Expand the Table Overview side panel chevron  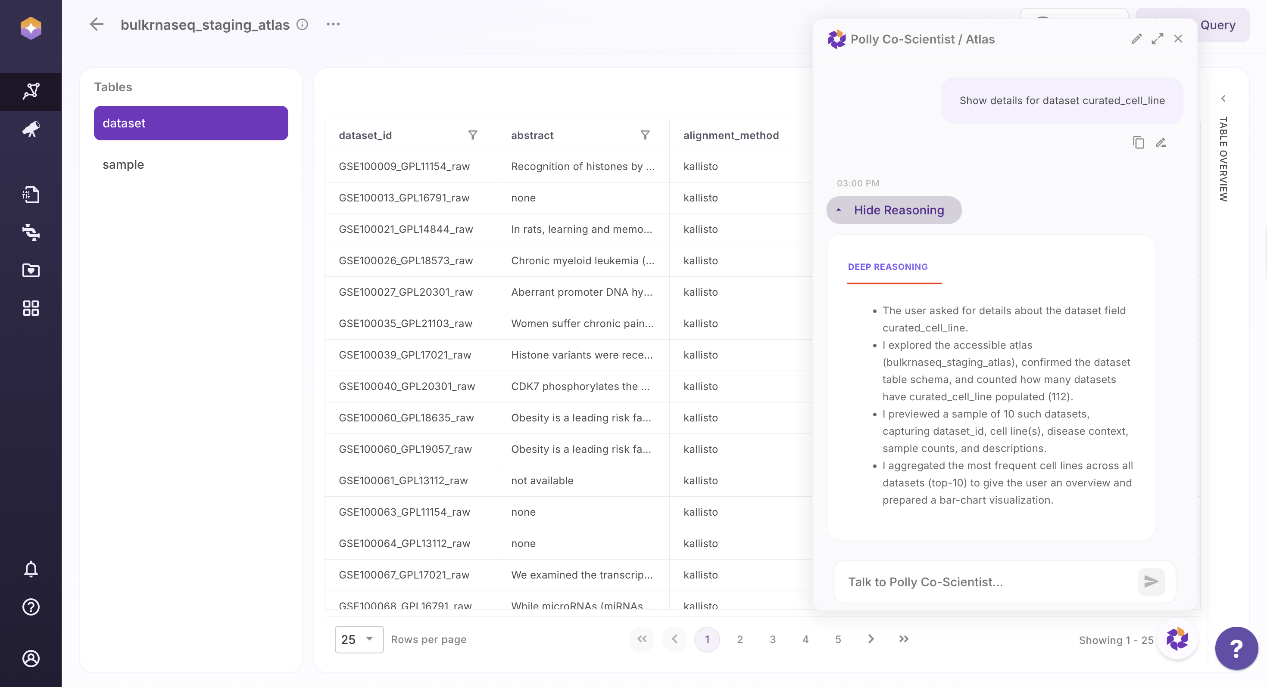coord(1223,98)
